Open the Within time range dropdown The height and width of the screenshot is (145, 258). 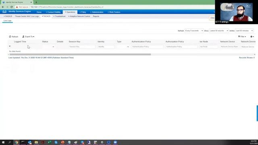coord(244,31)
